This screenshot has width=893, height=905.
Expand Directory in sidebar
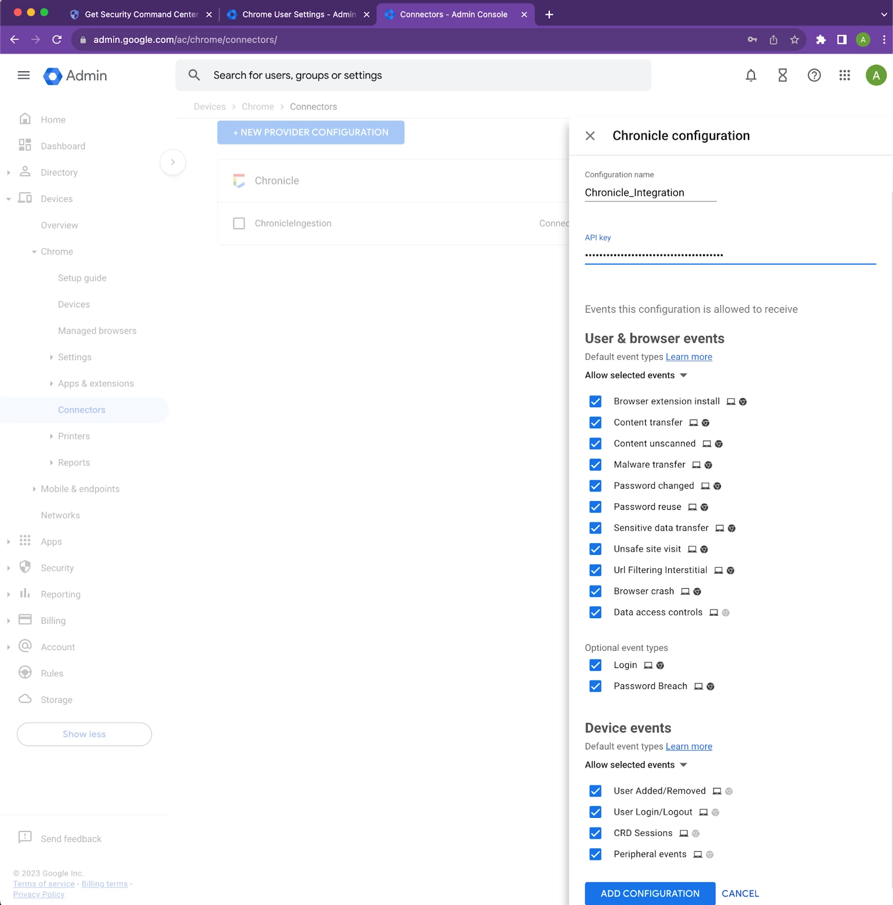pos(8,173)
